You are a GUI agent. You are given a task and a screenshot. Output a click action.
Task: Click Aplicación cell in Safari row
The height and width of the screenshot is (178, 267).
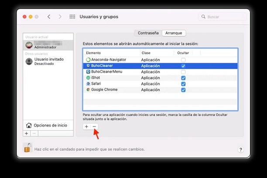click(151, 84)
